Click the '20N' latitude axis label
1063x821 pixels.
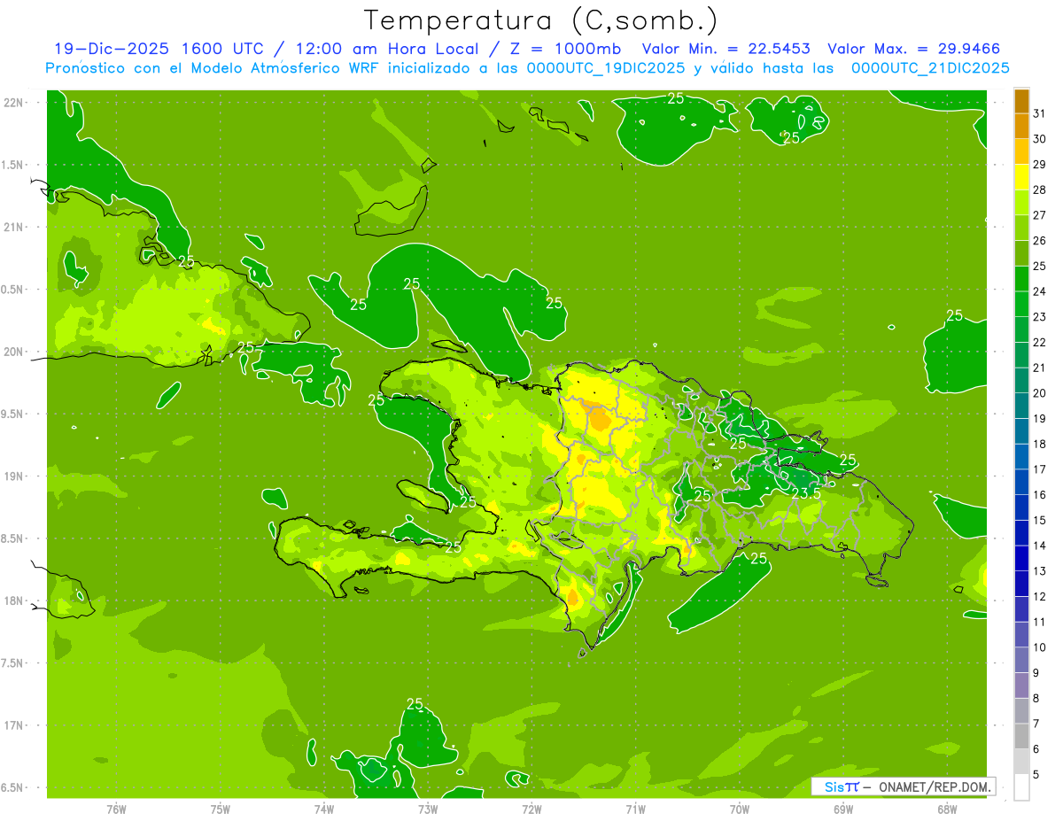click(x=15, y=352)
